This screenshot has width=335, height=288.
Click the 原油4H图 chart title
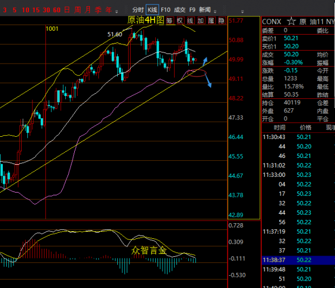[x=146, y=20]
